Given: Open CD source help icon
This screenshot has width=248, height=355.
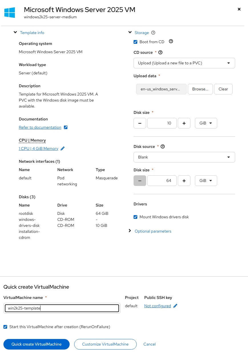Looking at the screenshot, I should click(160, 52).
